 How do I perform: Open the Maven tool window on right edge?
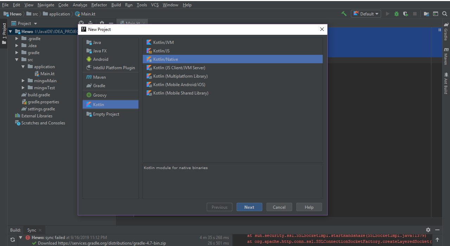click(x=446, y=56)
